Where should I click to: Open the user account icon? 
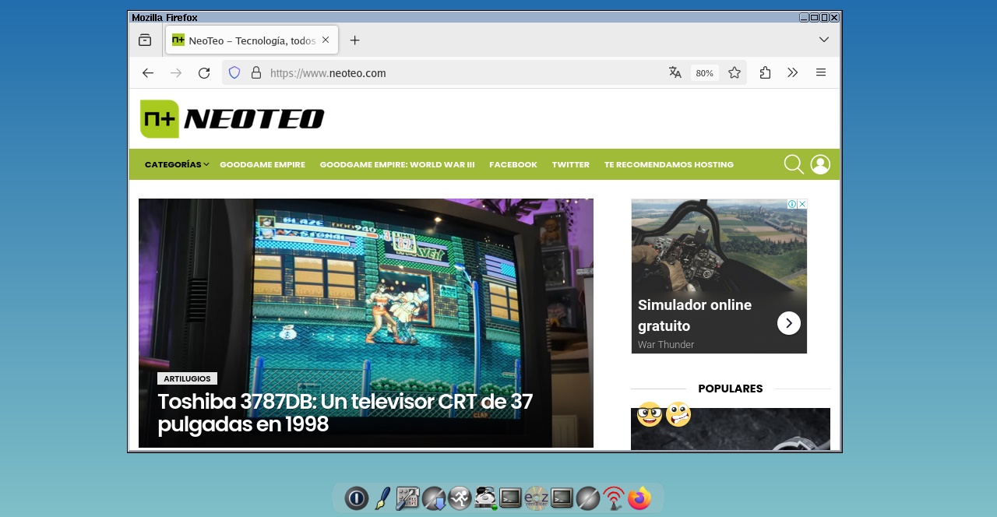pyautogui.click(x=820, y=164)
